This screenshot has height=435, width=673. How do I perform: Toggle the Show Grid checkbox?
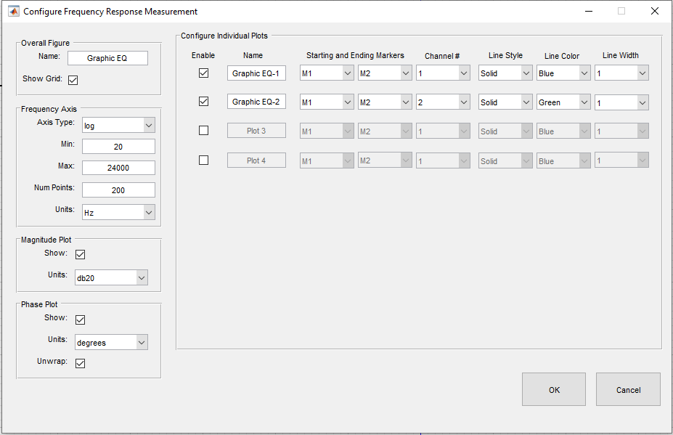tap(73, 80)
